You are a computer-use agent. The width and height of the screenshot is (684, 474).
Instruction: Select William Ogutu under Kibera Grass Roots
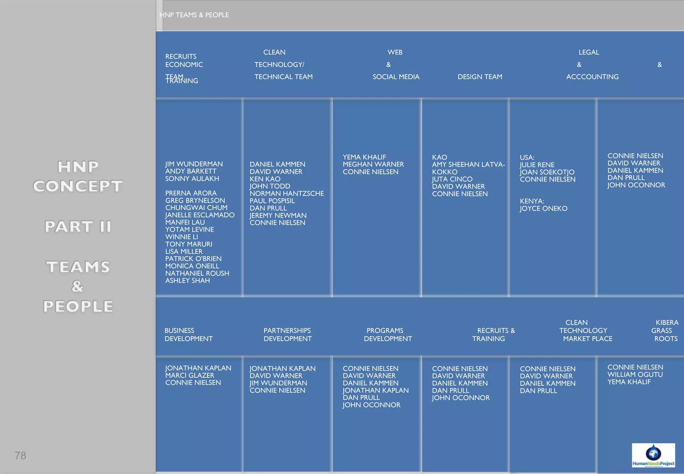coord(635,375)
